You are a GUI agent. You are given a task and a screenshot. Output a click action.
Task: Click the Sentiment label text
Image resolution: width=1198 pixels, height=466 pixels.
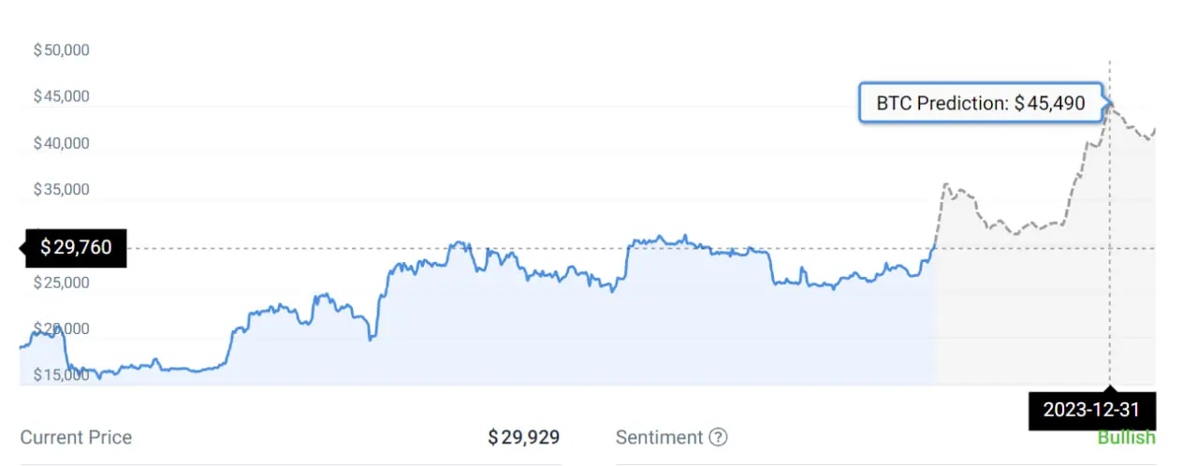659,437
